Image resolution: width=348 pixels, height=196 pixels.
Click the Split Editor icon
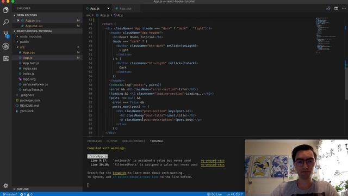(336, 9)
